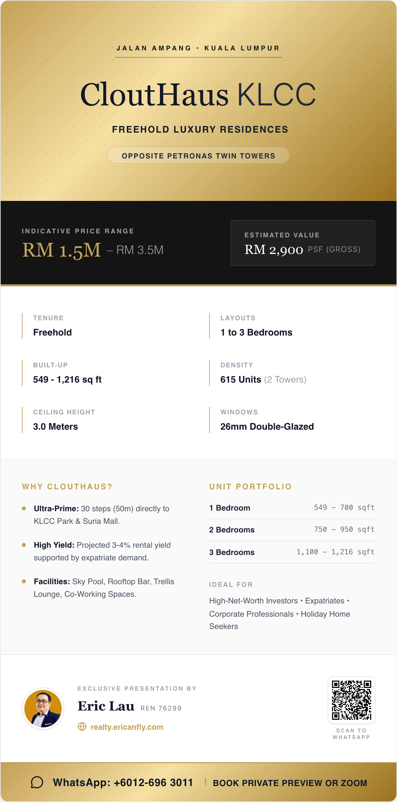The image size is (397, 802).
Task: Open the realty.ericanfly.com link
Action: pos(127,727)
